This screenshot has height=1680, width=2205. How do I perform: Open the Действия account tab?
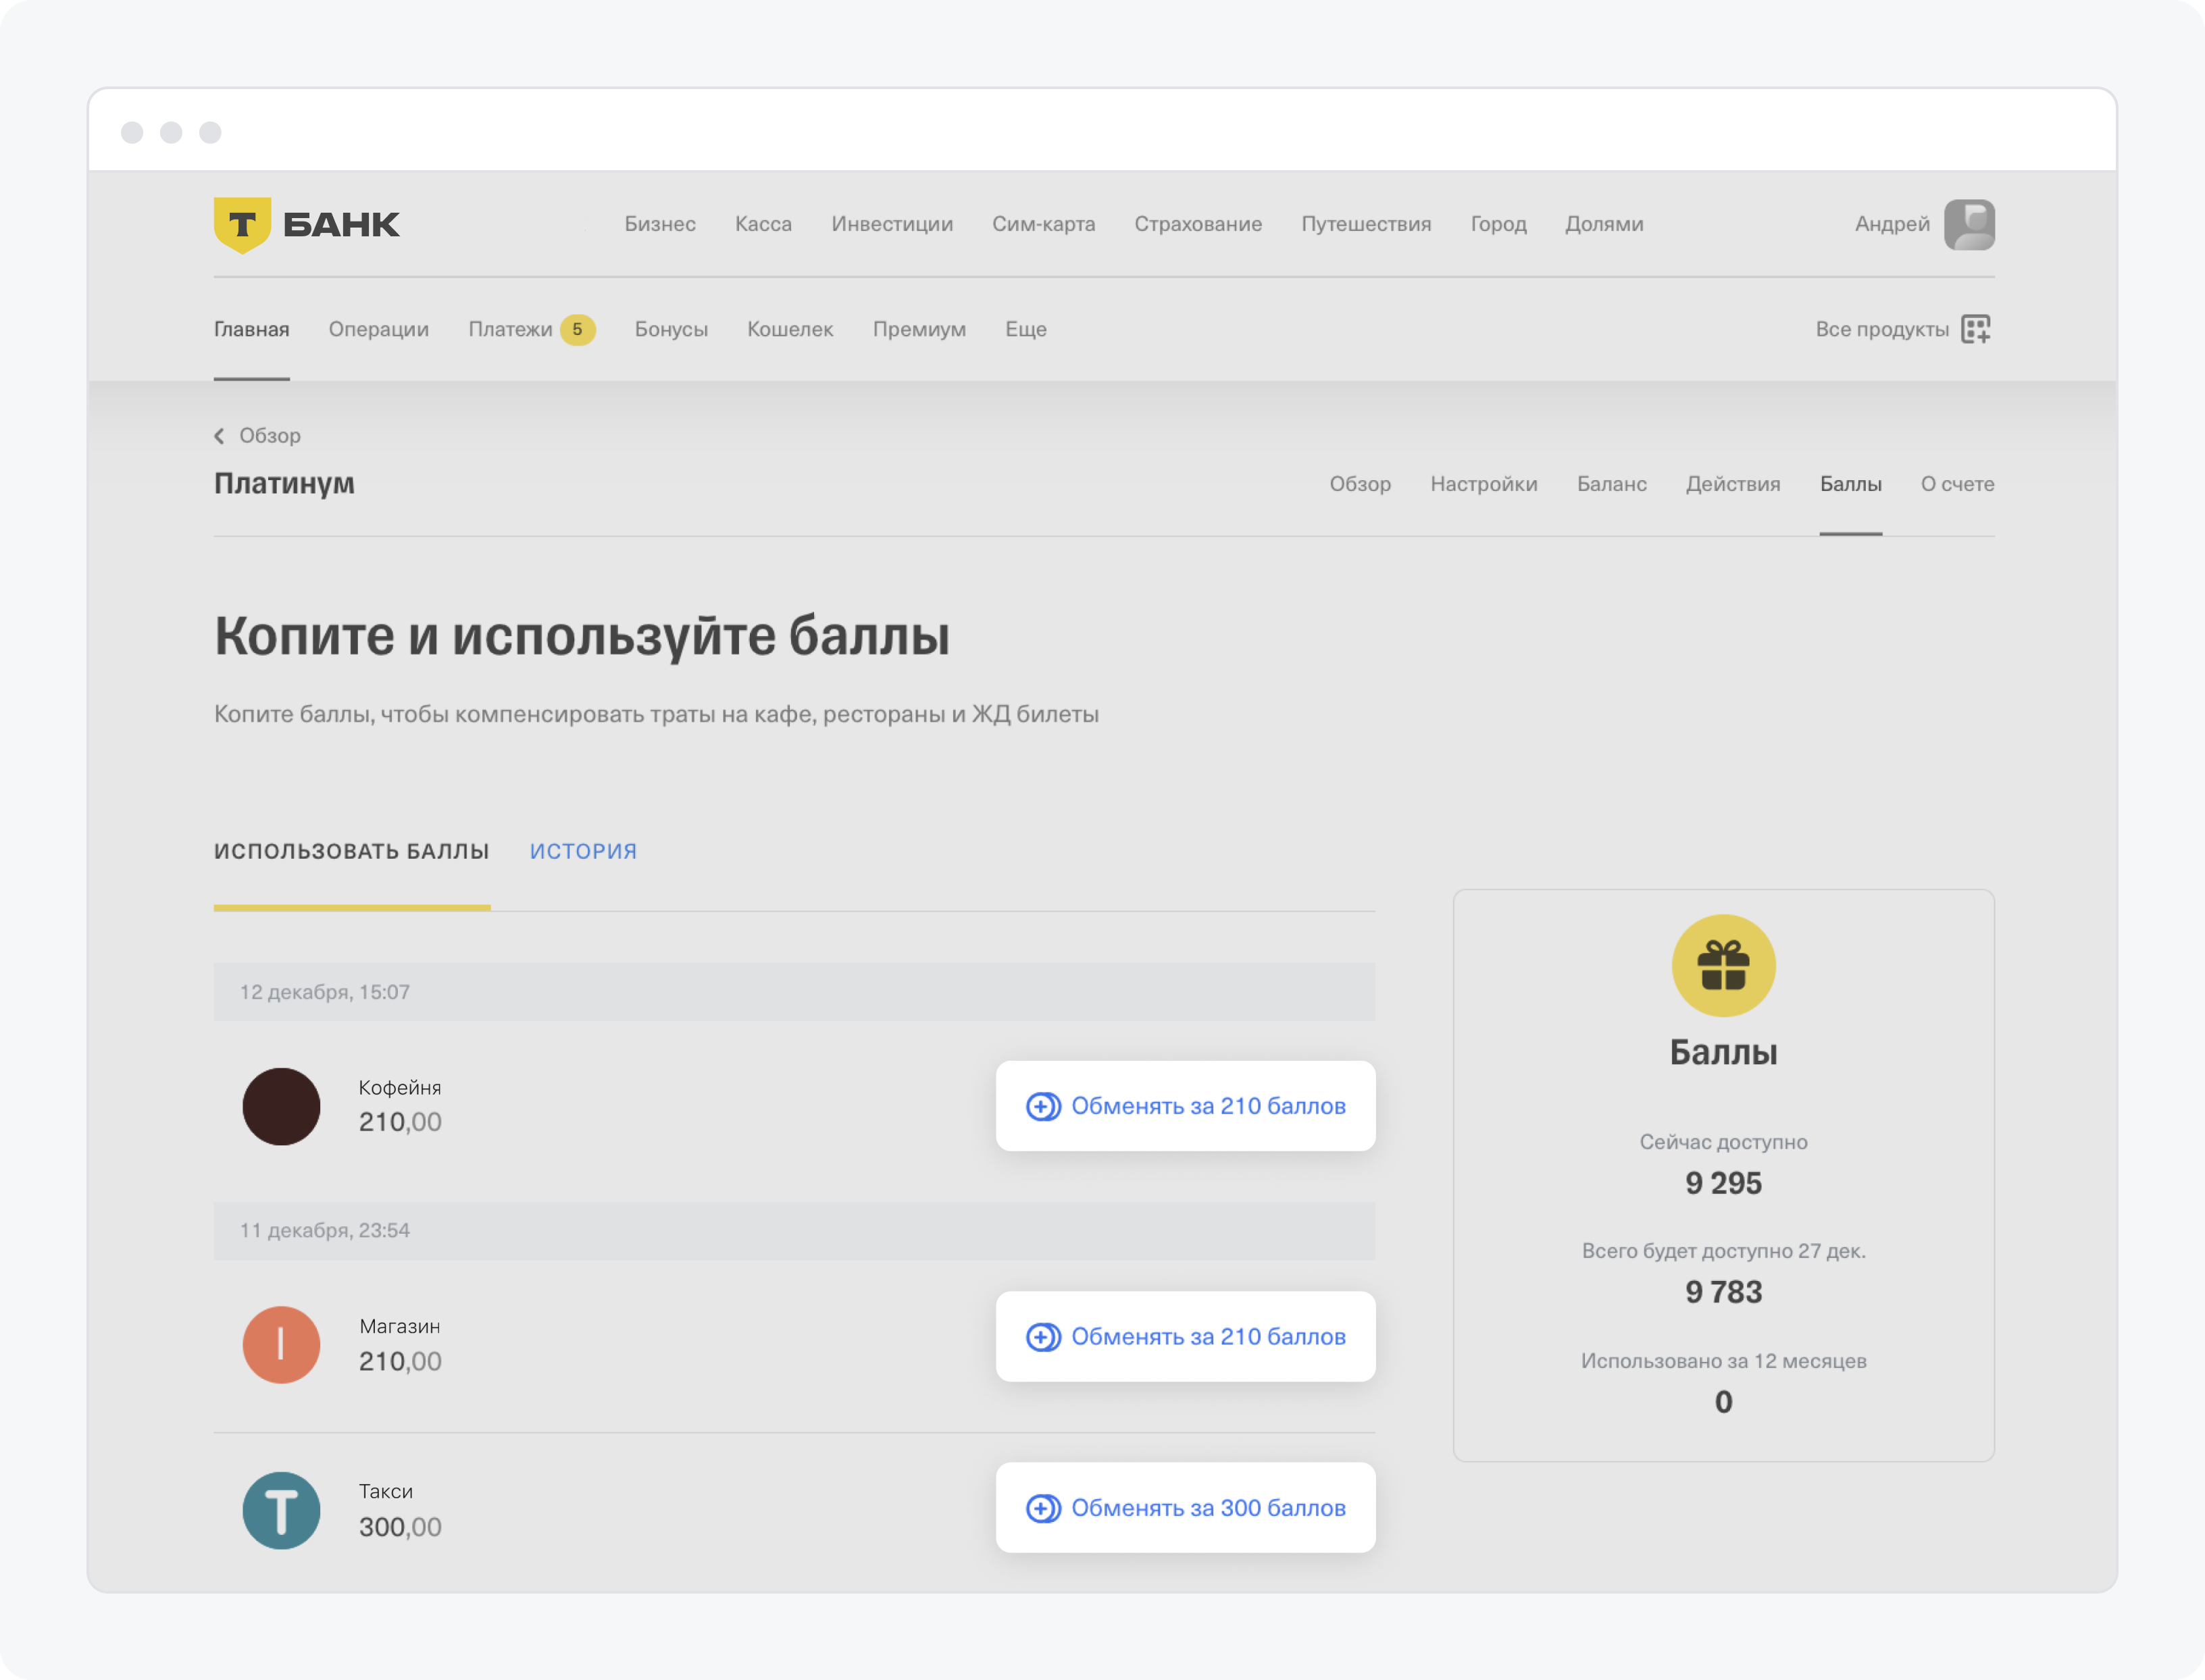click(1733, 484)
